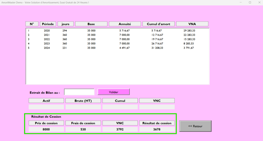Screen dimensions: 263x141
Task: Click the Période column header
Action: (x=48, y=24)
